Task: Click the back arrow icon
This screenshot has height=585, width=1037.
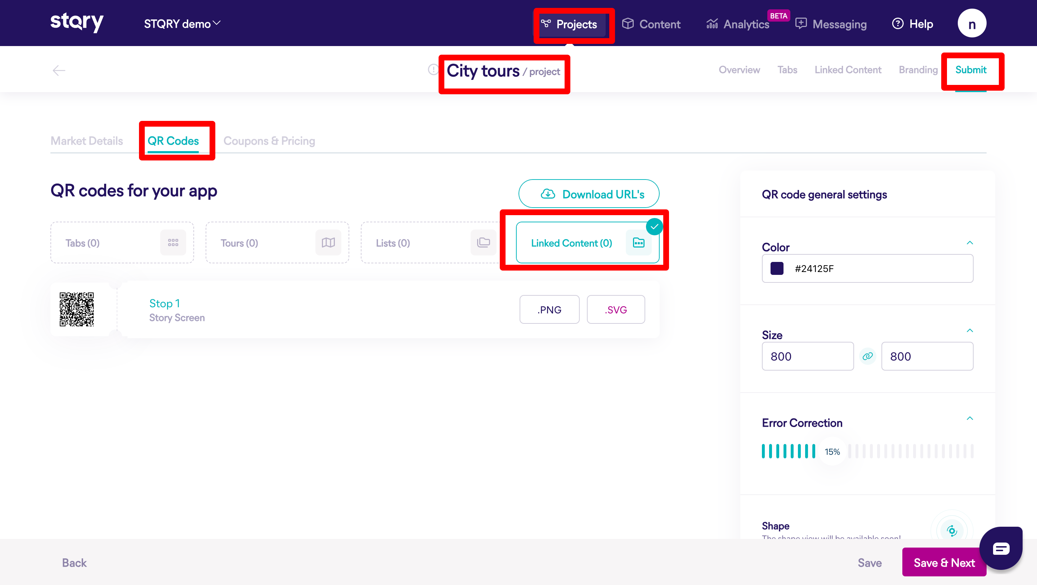Action: pos(59,71)
